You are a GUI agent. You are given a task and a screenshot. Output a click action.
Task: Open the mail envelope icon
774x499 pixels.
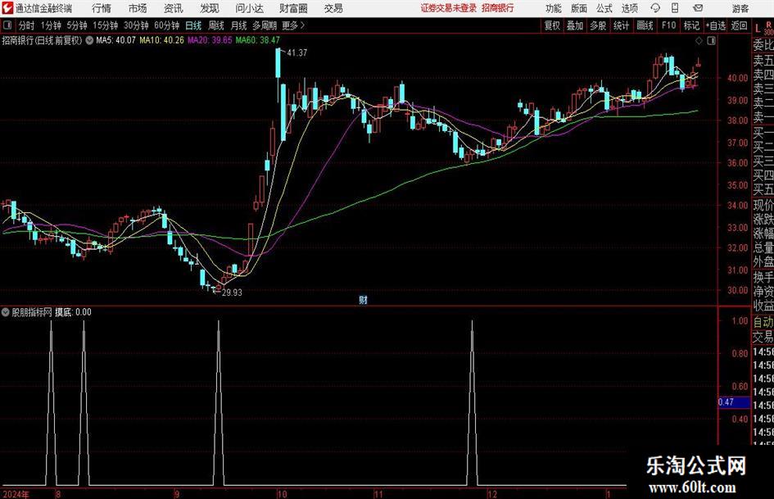(698, 8)
